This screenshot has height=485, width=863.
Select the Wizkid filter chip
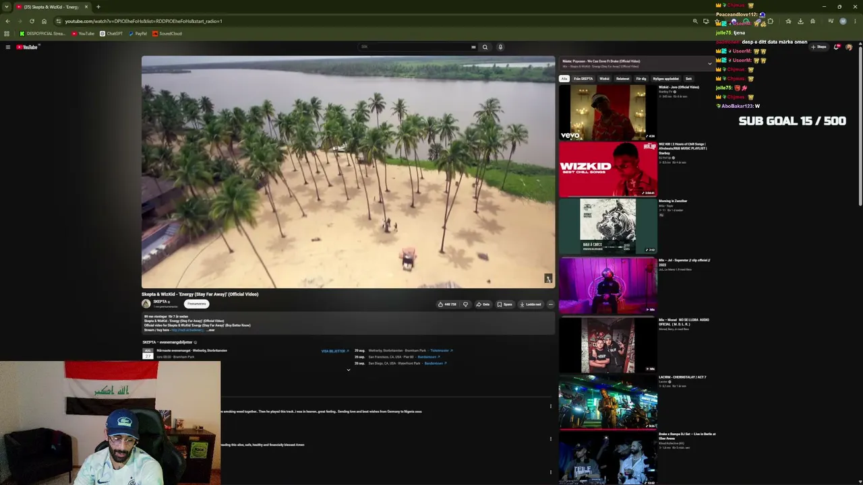[604, 79]
